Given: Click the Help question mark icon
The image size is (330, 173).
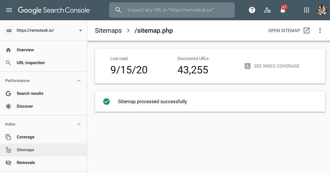Looking at the screenshot, I should 252,10.
